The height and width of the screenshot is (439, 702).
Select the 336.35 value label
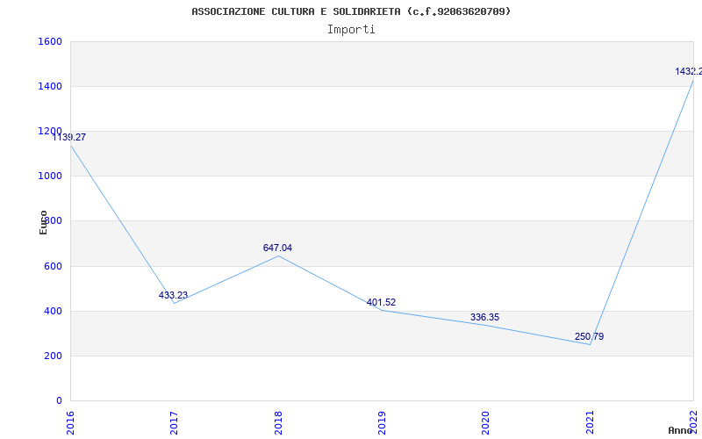485,318
